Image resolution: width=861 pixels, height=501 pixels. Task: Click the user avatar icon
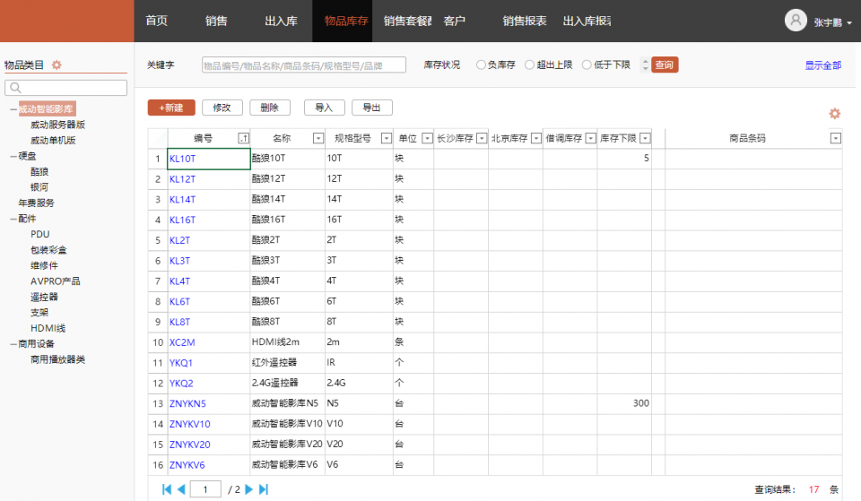click(x=796, y=21)
